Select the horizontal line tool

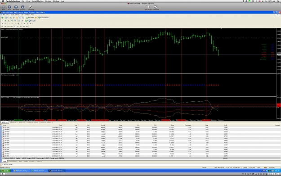point(13,24)
